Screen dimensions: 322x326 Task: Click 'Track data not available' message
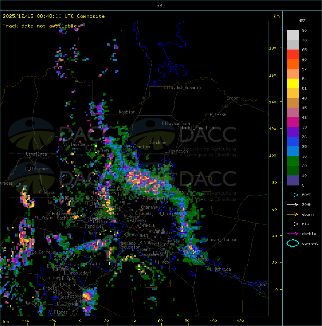40,26
